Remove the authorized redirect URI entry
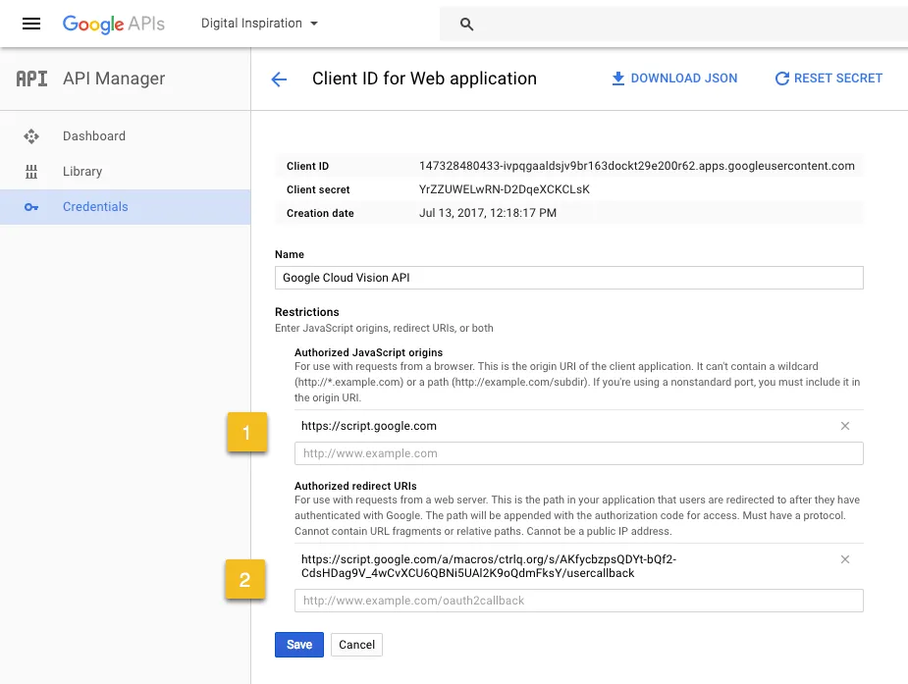Viewport: 908px width, 684px height. [x=845, y=559]
